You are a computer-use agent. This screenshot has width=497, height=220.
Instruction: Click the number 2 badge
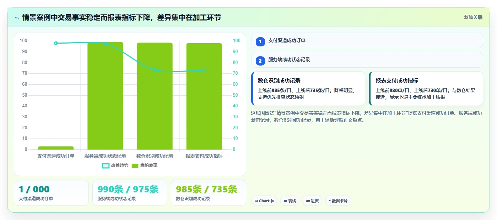[x=260, y=61]
